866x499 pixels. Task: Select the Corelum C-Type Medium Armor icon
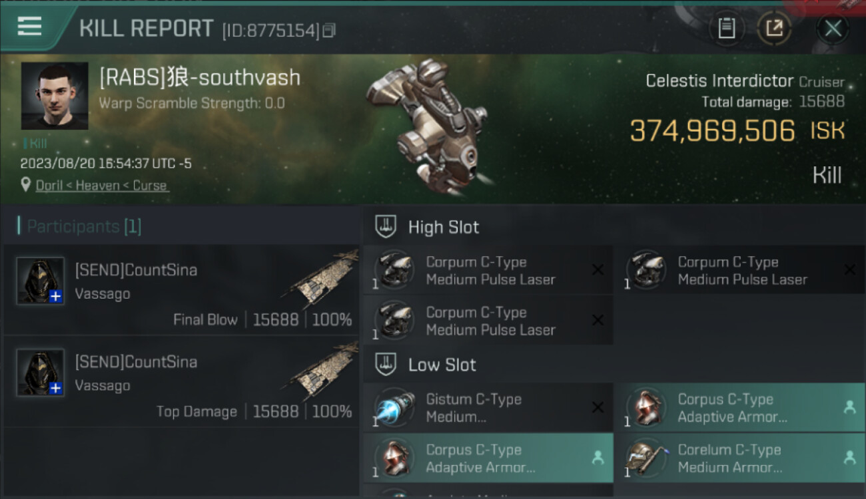646,458
